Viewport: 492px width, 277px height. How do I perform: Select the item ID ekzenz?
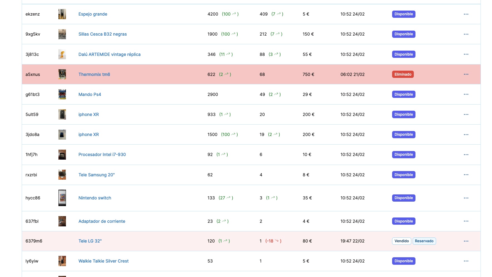(x=33, y=14)
